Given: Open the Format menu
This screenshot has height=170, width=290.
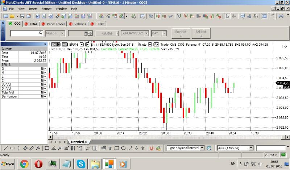Looking at the screenshot, I should (x=46, y=8).
